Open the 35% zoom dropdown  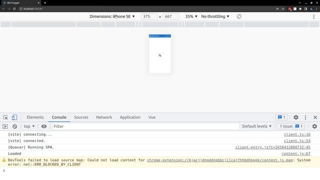(x=191, y=16)
